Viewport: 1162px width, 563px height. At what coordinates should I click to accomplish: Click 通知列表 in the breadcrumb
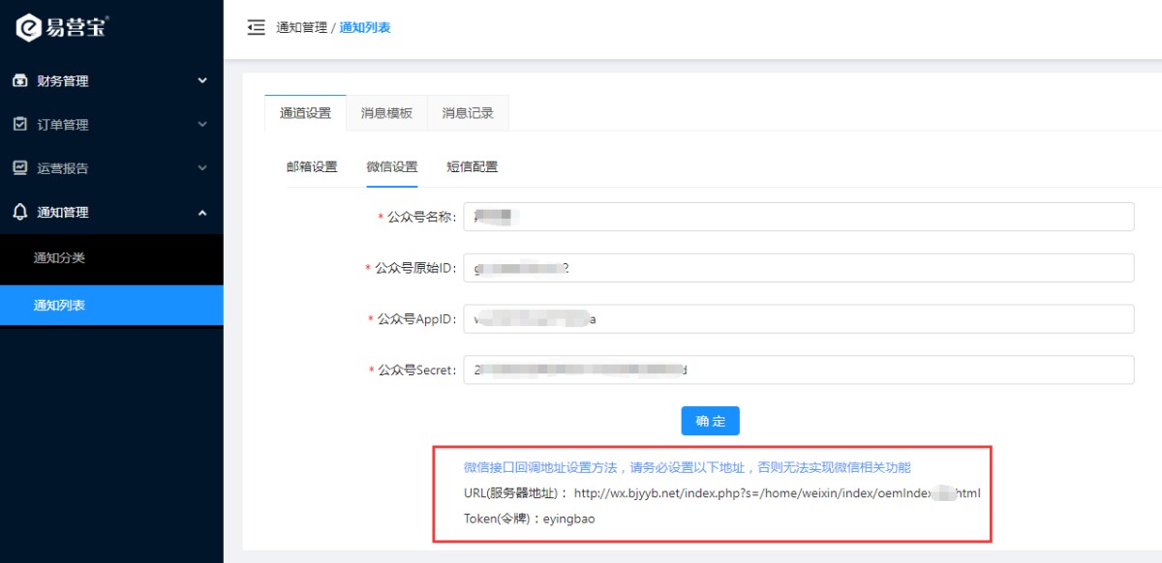tap(365, 28)
